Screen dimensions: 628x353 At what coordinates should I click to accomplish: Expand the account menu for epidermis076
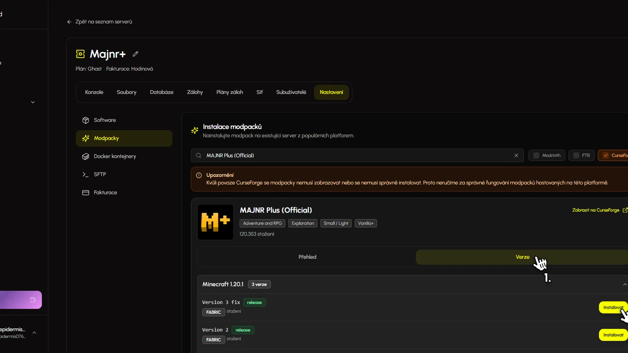(34, 332)
